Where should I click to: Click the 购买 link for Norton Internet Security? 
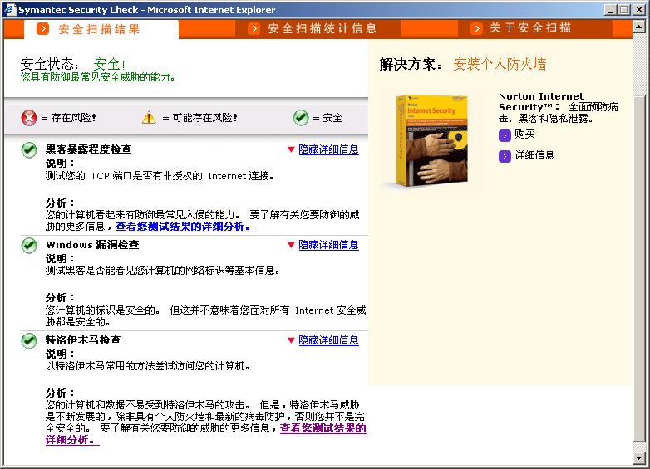[x=524, y=134]
